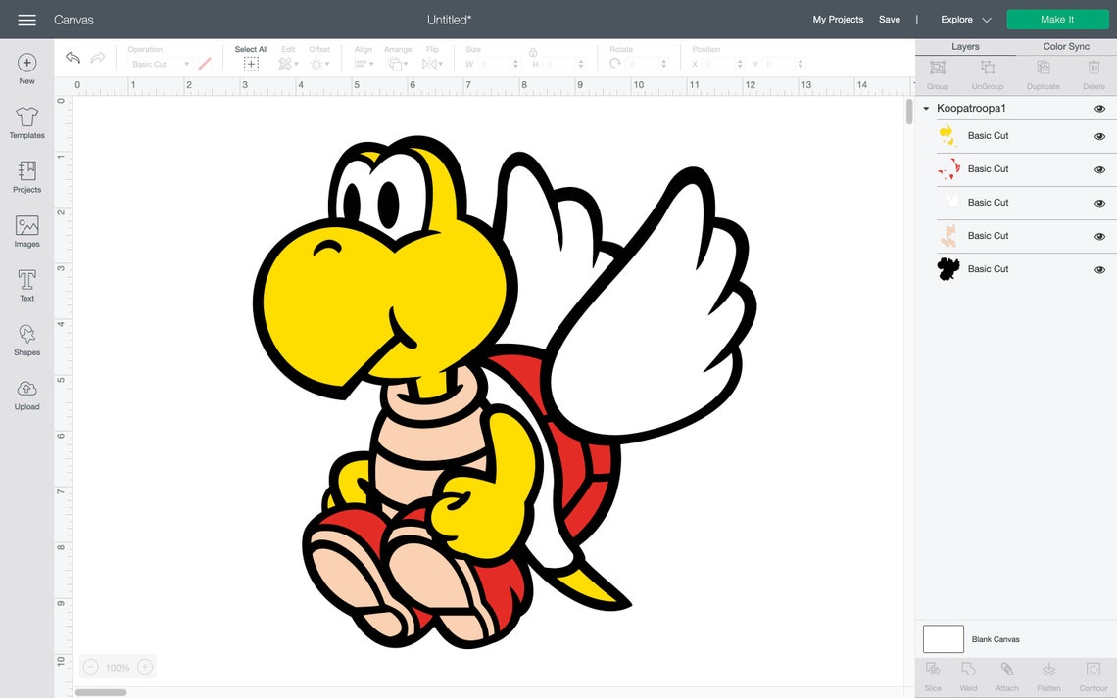1117x698 pixels.
Task: Select the Slice tool
Action: (x=932, y=675)
